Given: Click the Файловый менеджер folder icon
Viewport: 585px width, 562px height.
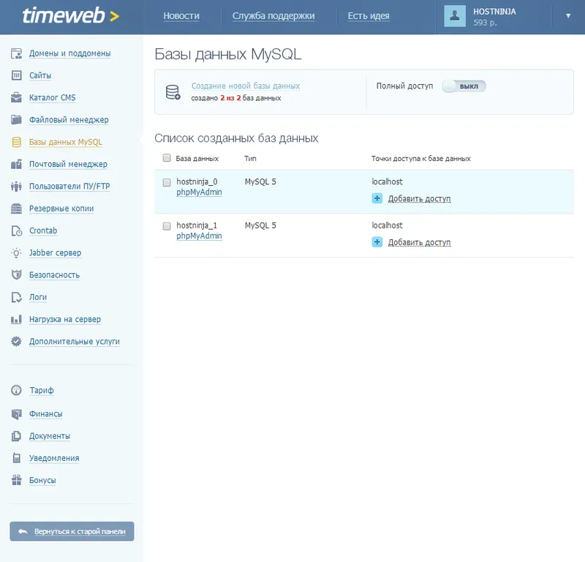Looking at the screenshot, I should pyautogui.click(x=16, y=119).
